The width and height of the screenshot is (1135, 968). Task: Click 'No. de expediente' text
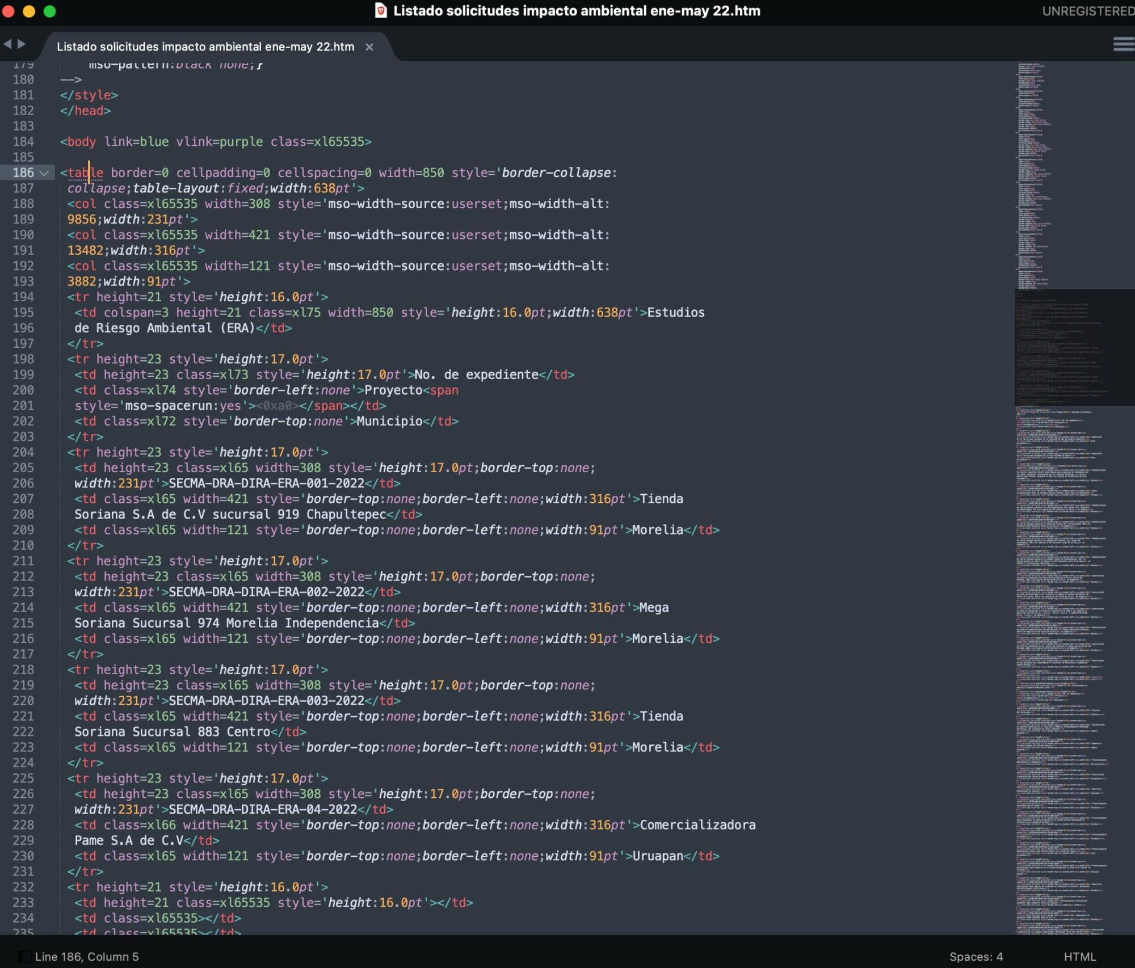tap(476, 374)
